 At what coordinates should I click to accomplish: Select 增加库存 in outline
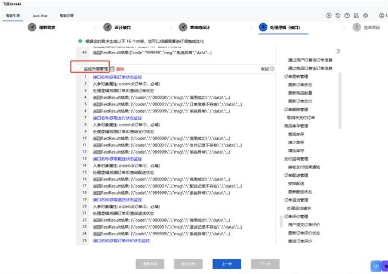pos(296,151)
